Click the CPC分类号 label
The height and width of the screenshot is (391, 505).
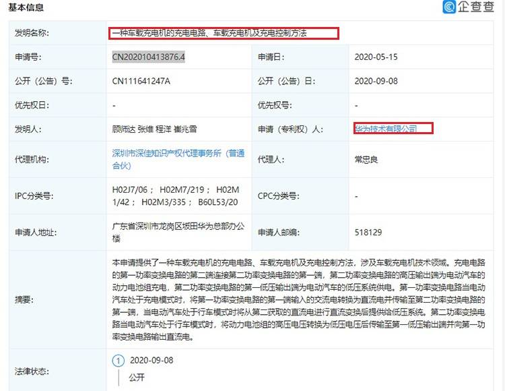tap(278, 195)
